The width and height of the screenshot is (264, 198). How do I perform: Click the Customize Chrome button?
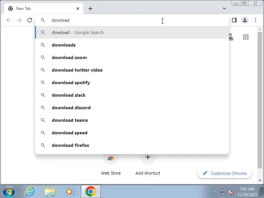tap(225, 173)
